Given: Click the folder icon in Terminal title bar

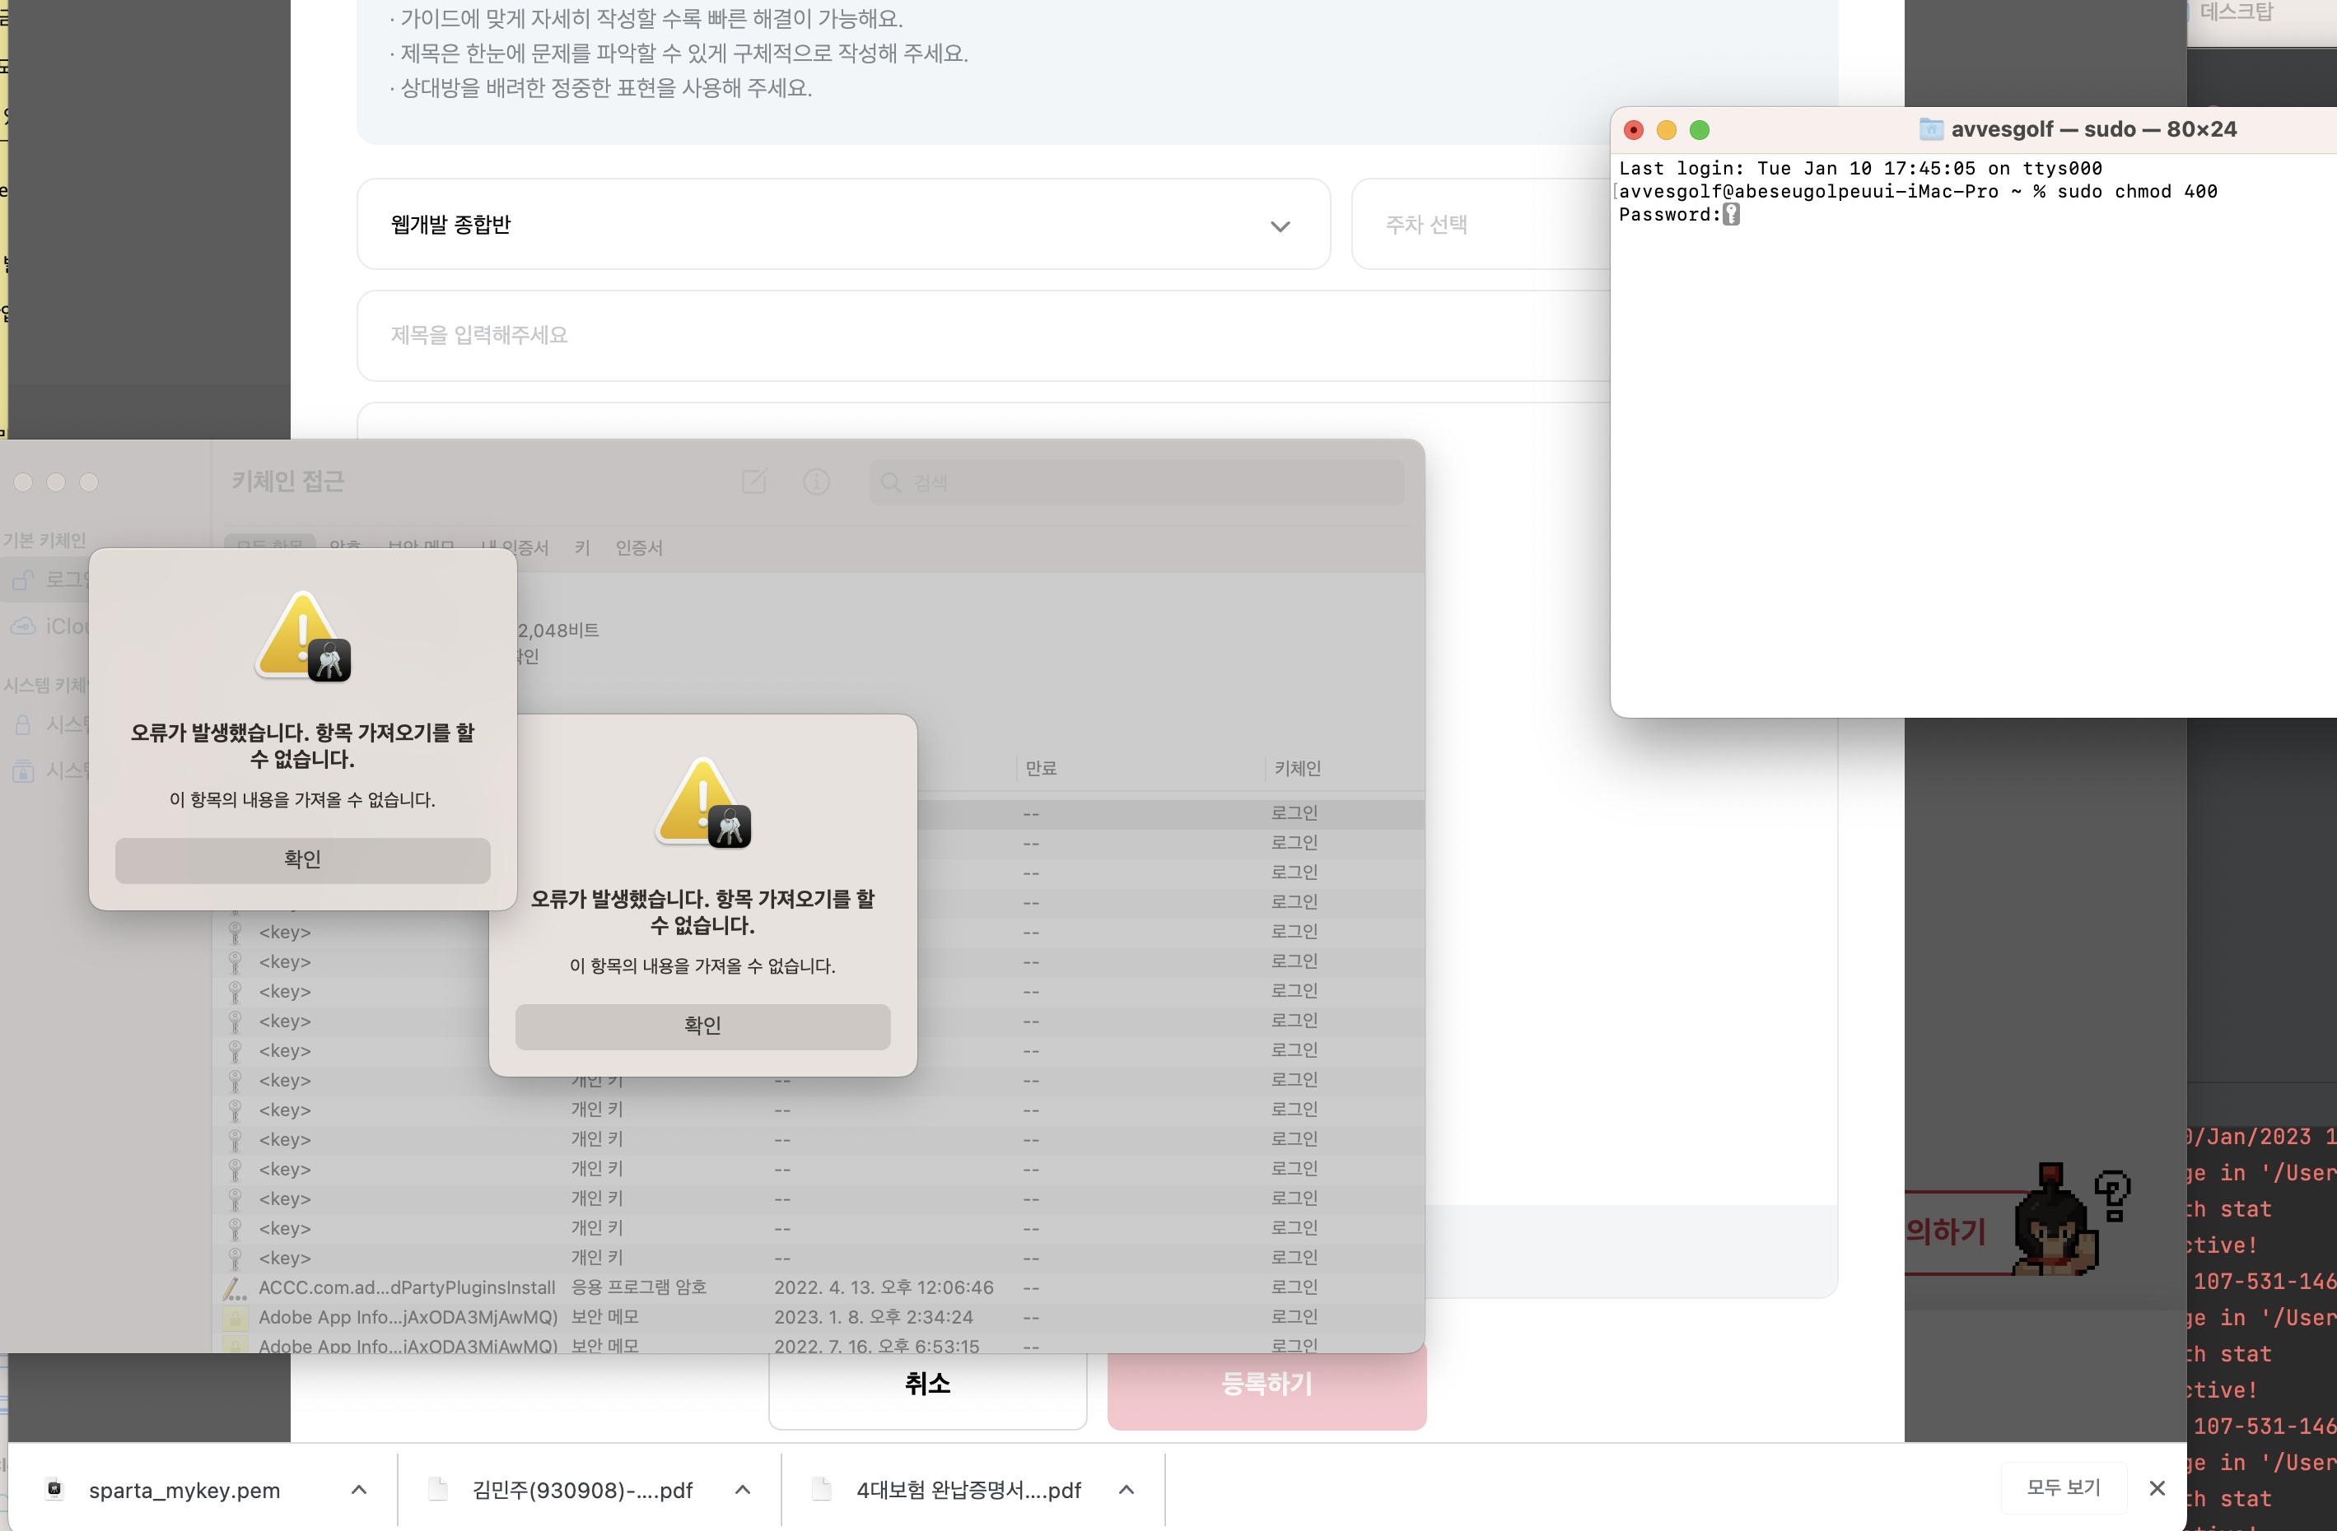Looking at the screenshot, I should pos(1930,128).
